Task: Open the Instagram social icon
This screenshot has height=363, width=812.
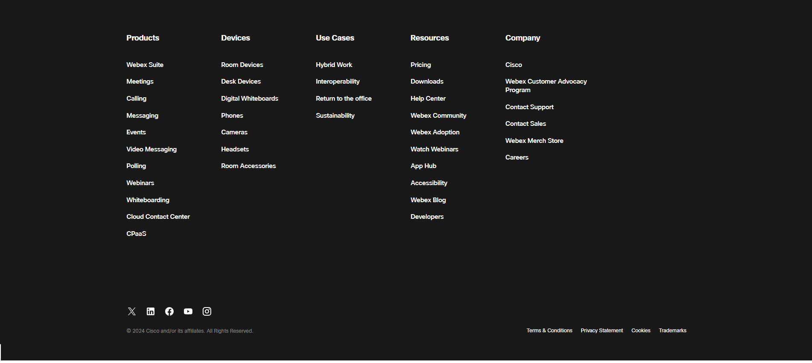Action: coord(207,311)
